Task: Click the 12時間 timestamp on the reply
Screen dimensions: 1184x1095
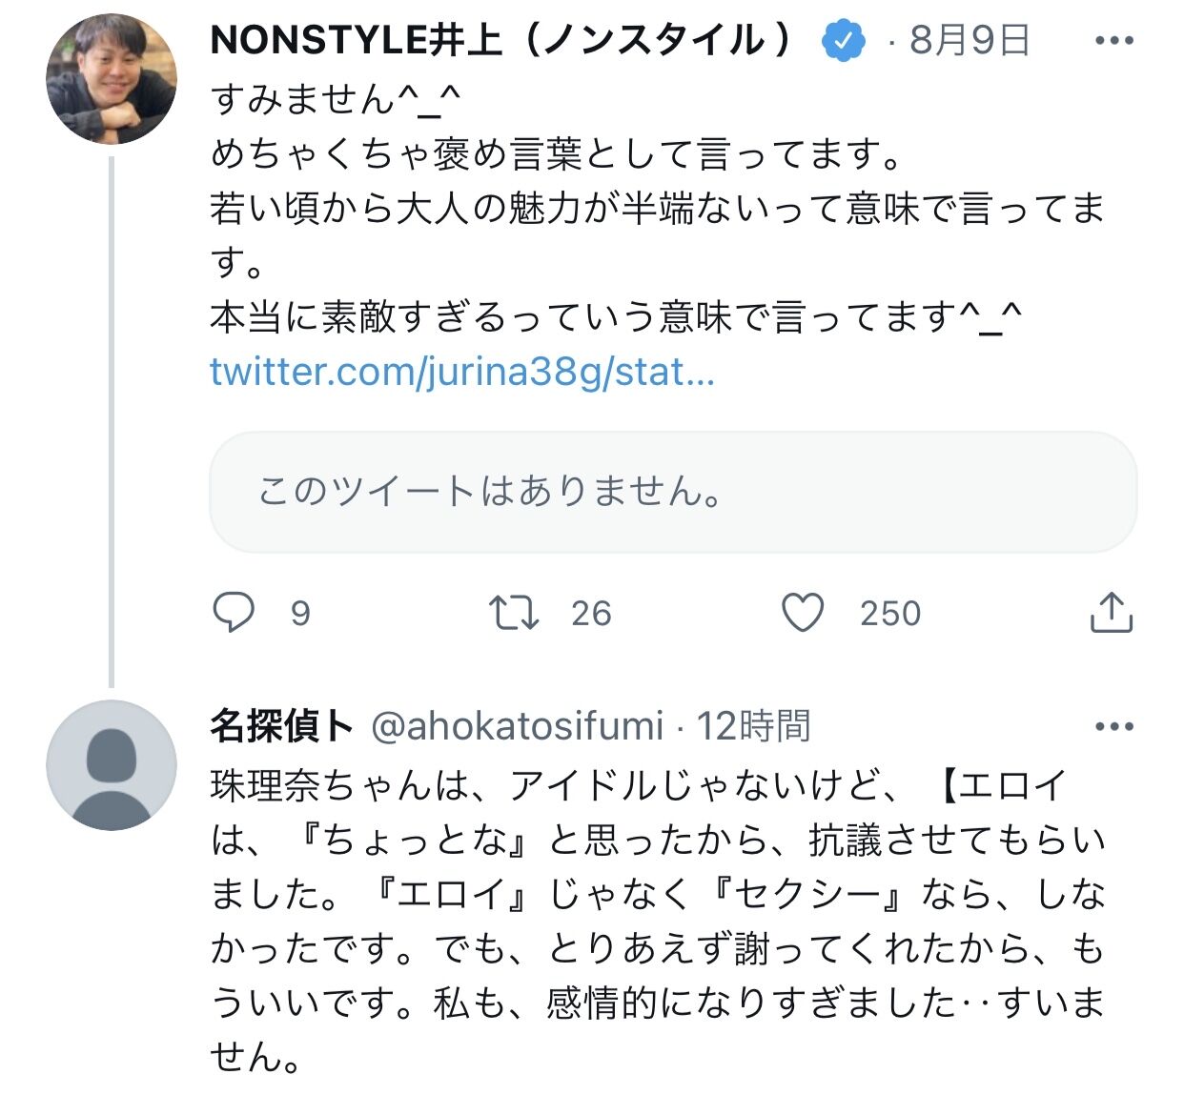Action: (x=753, y=727)
